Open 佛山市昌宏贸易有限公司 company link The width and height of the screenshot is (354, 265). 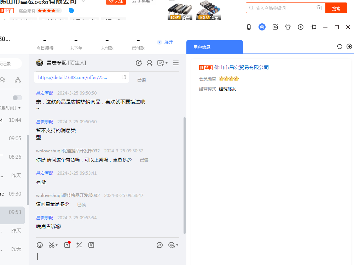(x=241, y=67)
